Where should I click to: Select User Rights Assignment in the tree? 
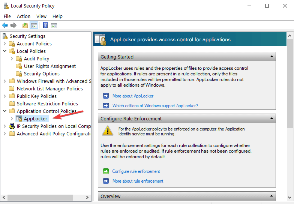49,66
